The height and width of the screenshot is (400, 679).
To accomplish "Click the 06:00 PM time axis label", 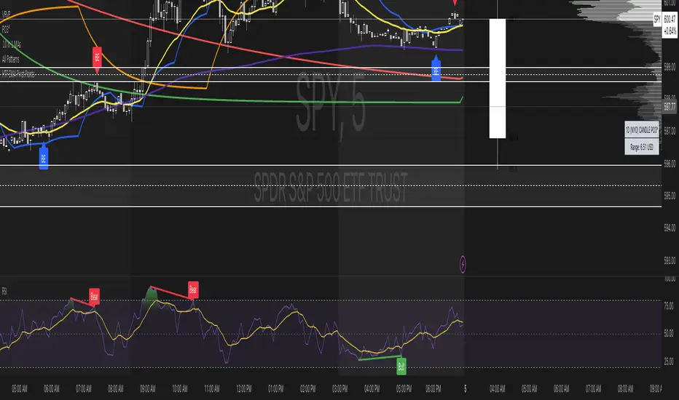I will pyautogui.click(x=433, y=389).
